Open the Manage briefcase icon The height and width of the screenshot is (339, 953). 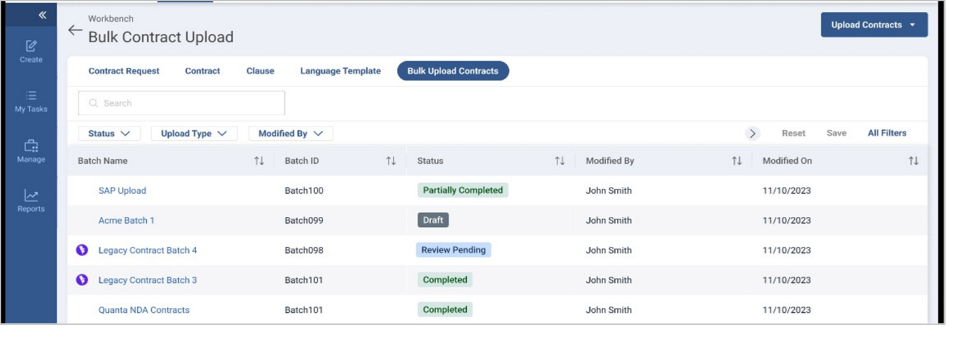pos(31,146)
